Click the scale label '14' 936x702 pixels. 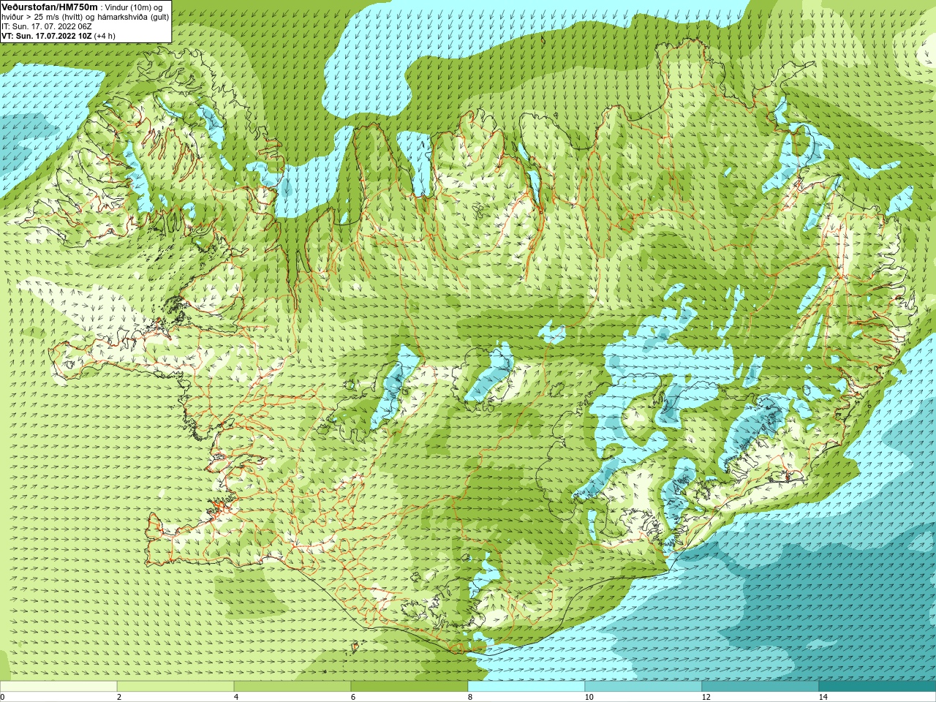point(823,697)
